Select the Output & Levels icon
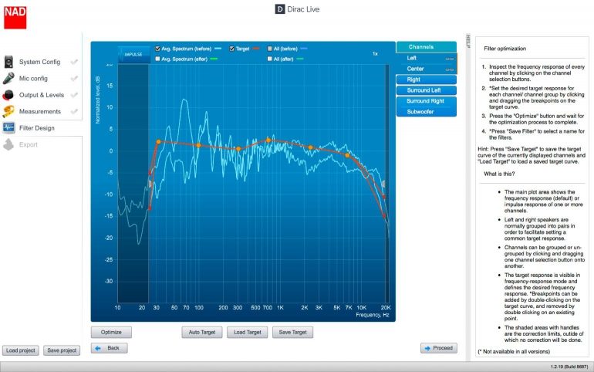 click(9, 95)
